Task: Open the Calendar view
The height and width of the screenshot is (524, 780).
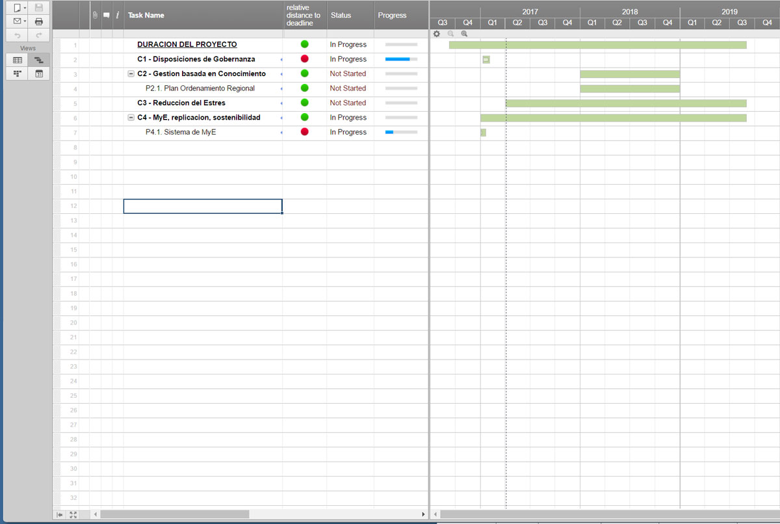Action: click(38, 73)
